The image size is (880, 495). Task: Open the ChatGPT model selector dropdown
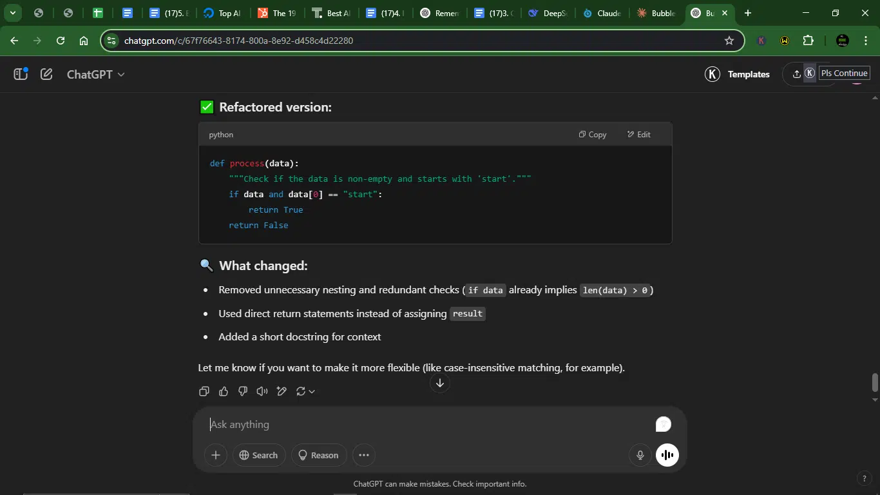pyautogui.click(x=96, y=74)
